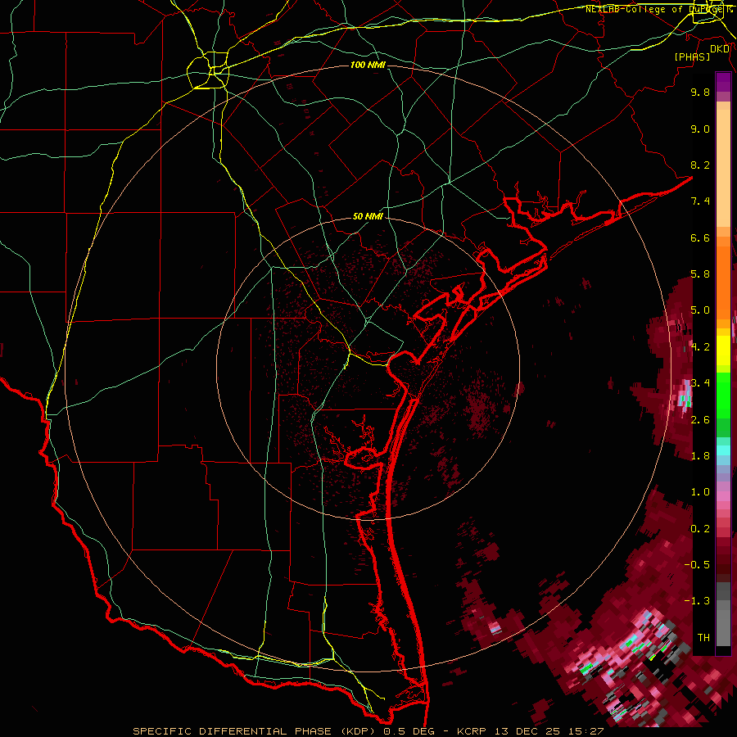Click the DKD label above the legend
737x737 pixels.
click(720, 49)
